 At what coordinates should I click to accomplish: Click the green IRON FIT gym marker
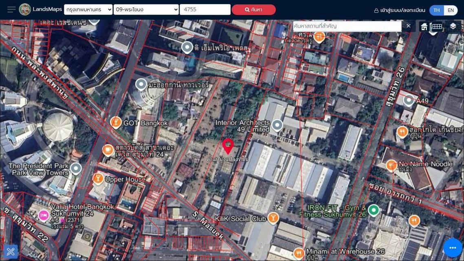click(374, 210)
